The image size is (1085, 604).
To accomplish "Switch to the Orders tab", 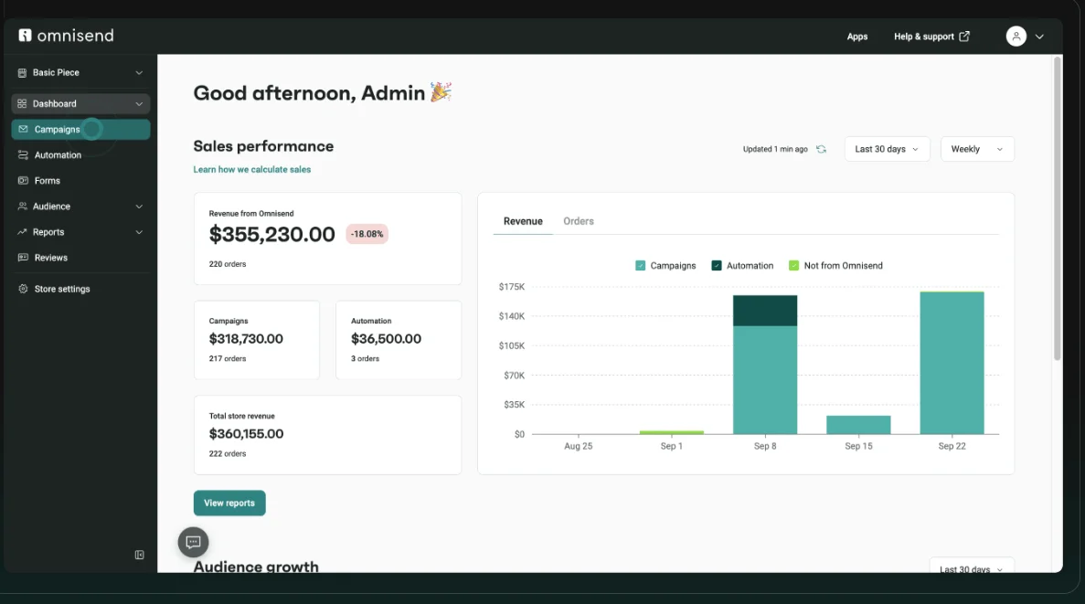I will click(x=578, y=221).
